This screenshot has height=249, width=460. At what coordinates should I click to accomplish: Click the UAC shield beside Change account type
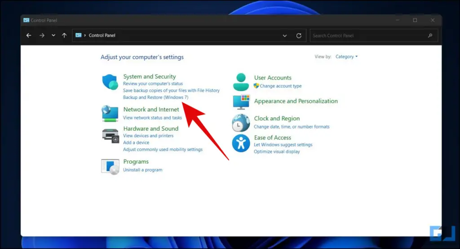pyautogui.click(x=257, y=86)
